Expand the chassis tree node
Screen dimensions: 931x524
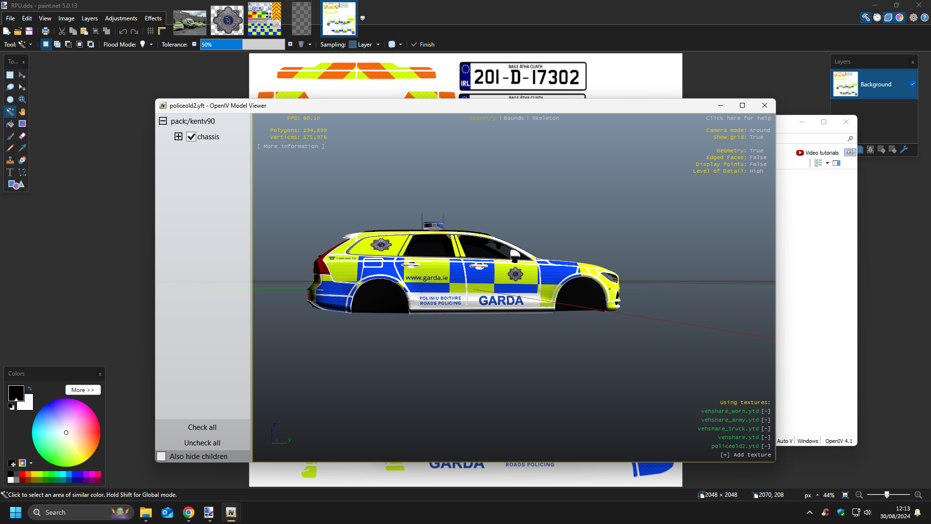pos(178,137)
